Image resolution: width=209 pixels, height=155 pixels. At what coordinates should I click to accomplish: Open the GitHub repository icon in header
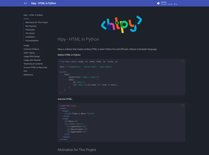158,3
